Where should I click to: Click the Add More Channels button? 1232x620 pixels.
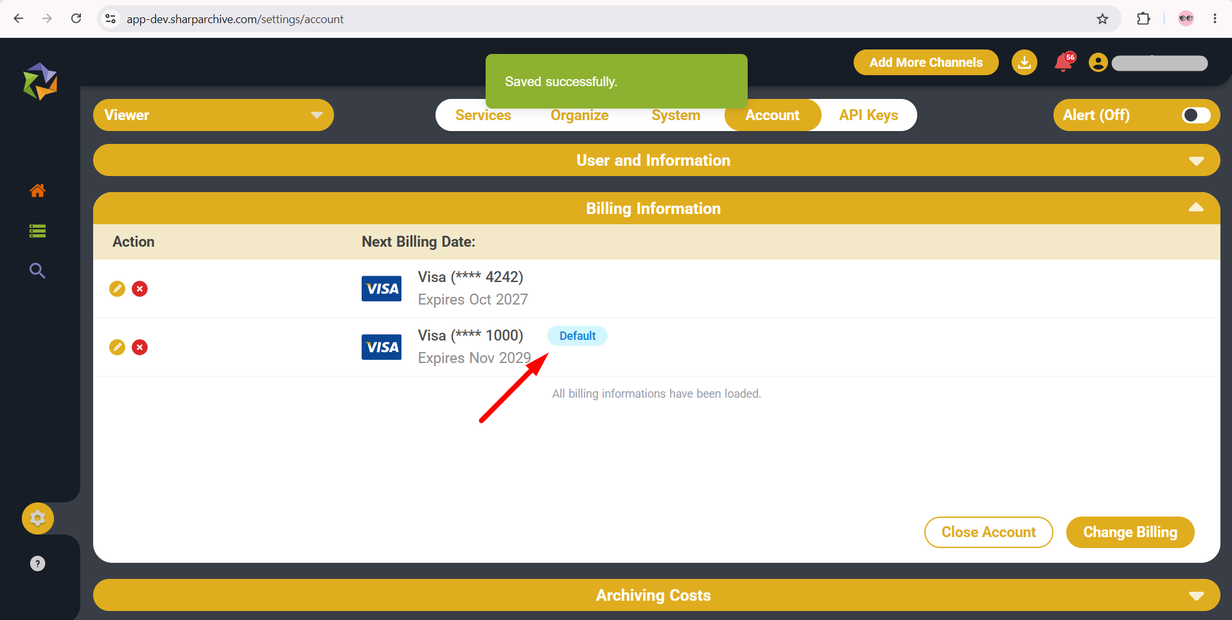(x=926, y=62)
